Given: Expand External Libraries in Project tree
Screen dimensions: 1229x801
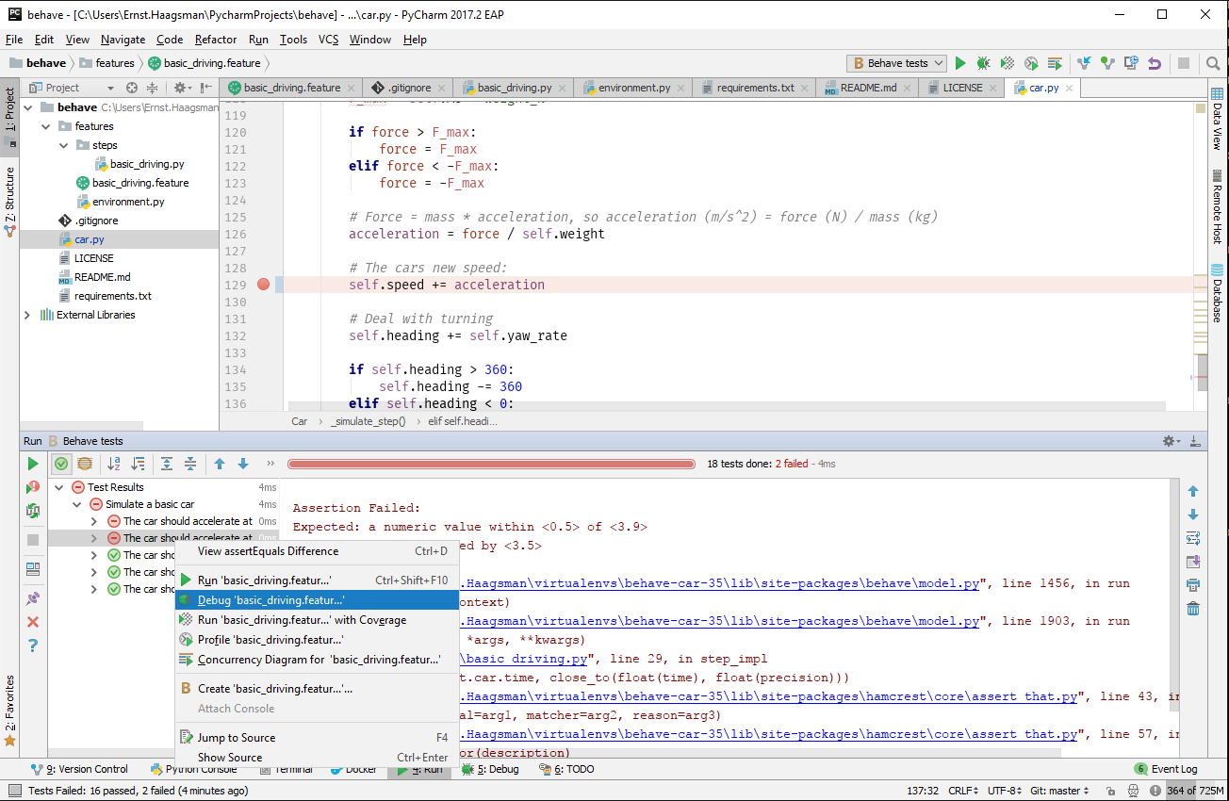Looking at the screenshot, I should click(26, 315).
